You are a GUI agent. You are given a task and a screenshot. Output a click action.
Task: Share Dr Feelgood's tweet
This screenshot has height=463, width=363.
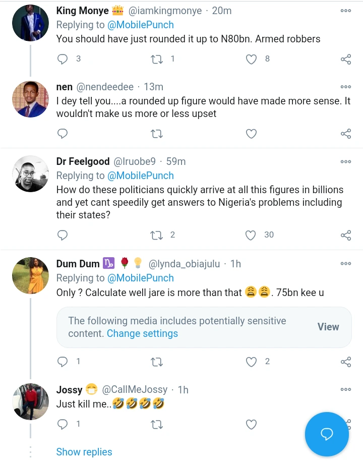[346, 235]
